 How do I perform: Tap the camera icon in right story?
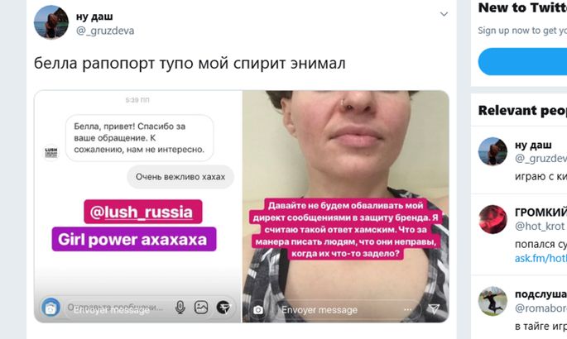coord(257,310)
